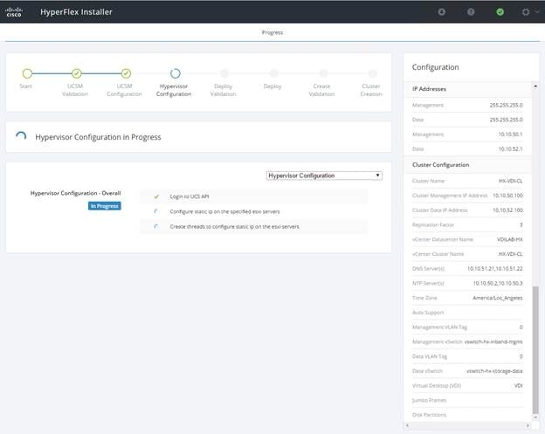The height and width of the screenshot is (434, 545).
Task: Click the Replication Factor value 3
Action: 521,224
